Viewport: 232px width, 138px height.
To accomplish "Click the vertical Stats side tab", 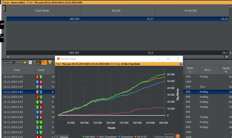I will (x=4, y=8).
